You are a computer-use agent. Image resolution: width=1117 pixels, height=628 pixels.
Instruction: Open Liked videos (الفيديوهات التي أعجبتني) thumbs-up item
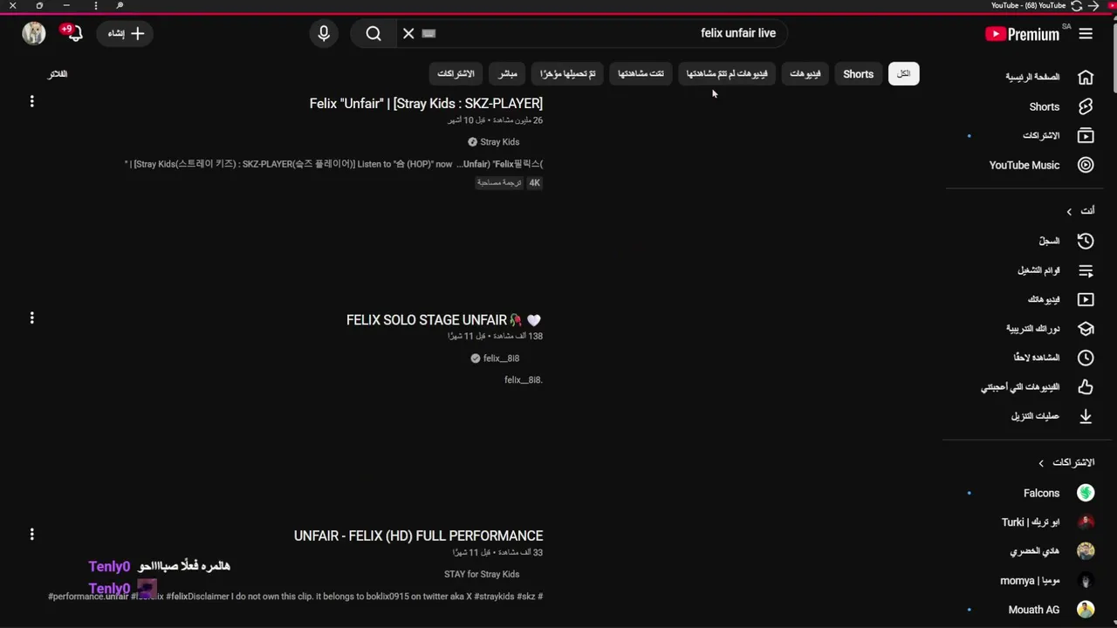click(1038, 387)
